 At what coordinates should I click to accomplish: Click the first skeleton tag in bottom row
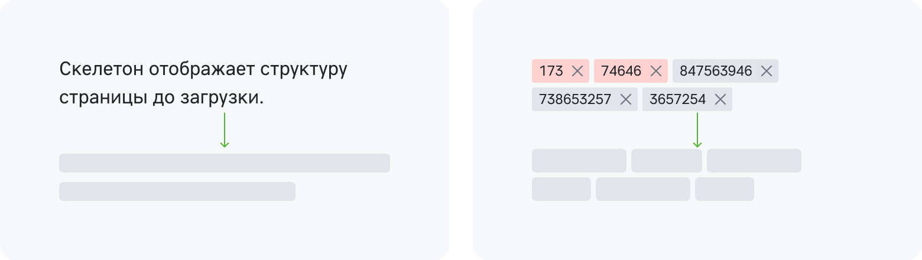tap(561, 189)
